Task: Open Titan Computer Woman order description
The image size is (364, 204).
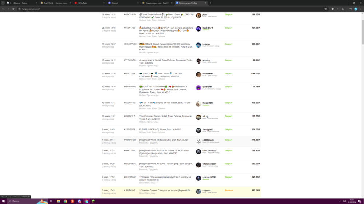Action: tap(166, 118)
